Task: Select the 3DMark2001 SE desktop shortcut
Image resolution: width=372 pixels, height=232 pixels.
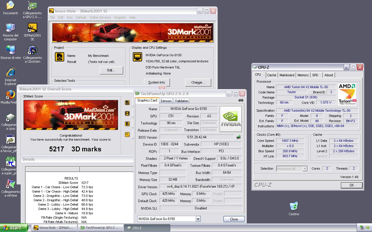Action: coord(32,32)
